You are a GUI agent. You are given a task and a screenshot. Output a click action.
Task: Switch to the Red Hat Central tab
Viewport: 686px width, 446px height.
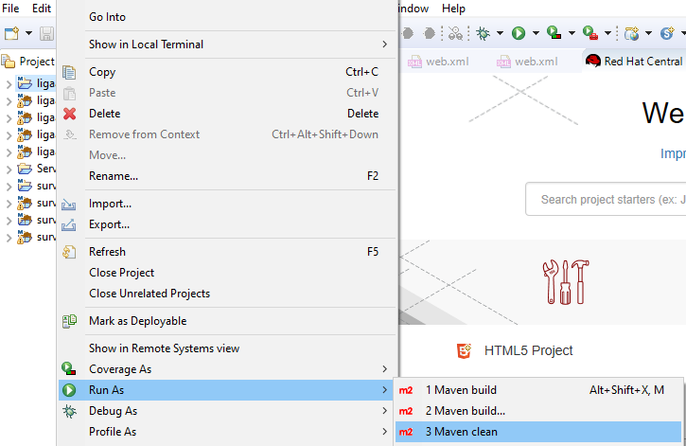(x=634, y=62)
